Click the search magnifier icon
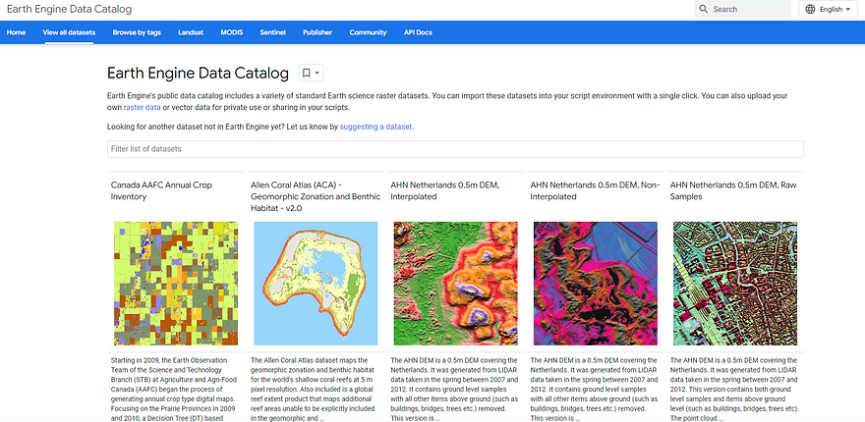This screenshot has height=422, width=865. (704, 10)
